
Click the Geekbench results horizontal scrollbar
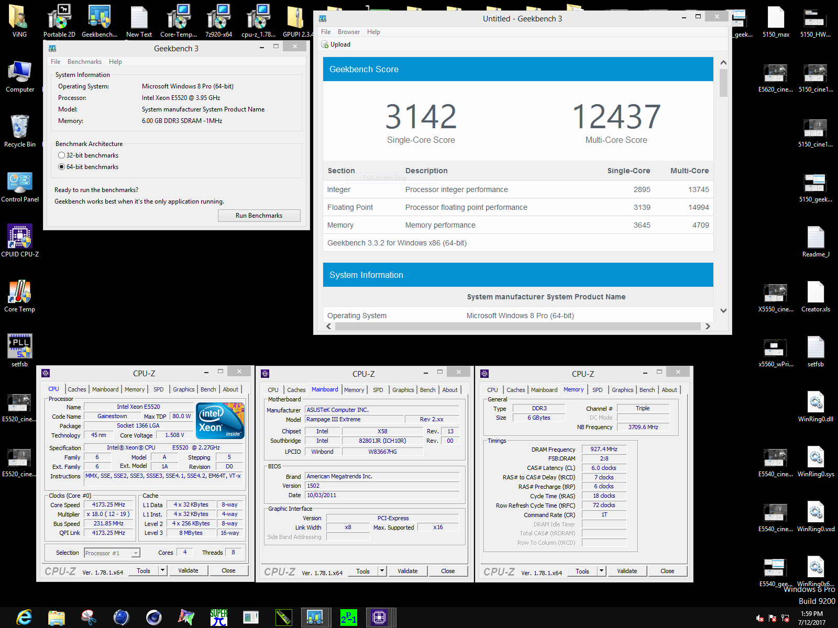point(518,326)
